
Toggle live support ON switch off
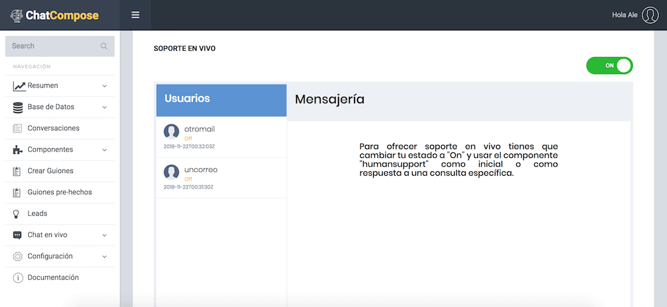[609, 65]
